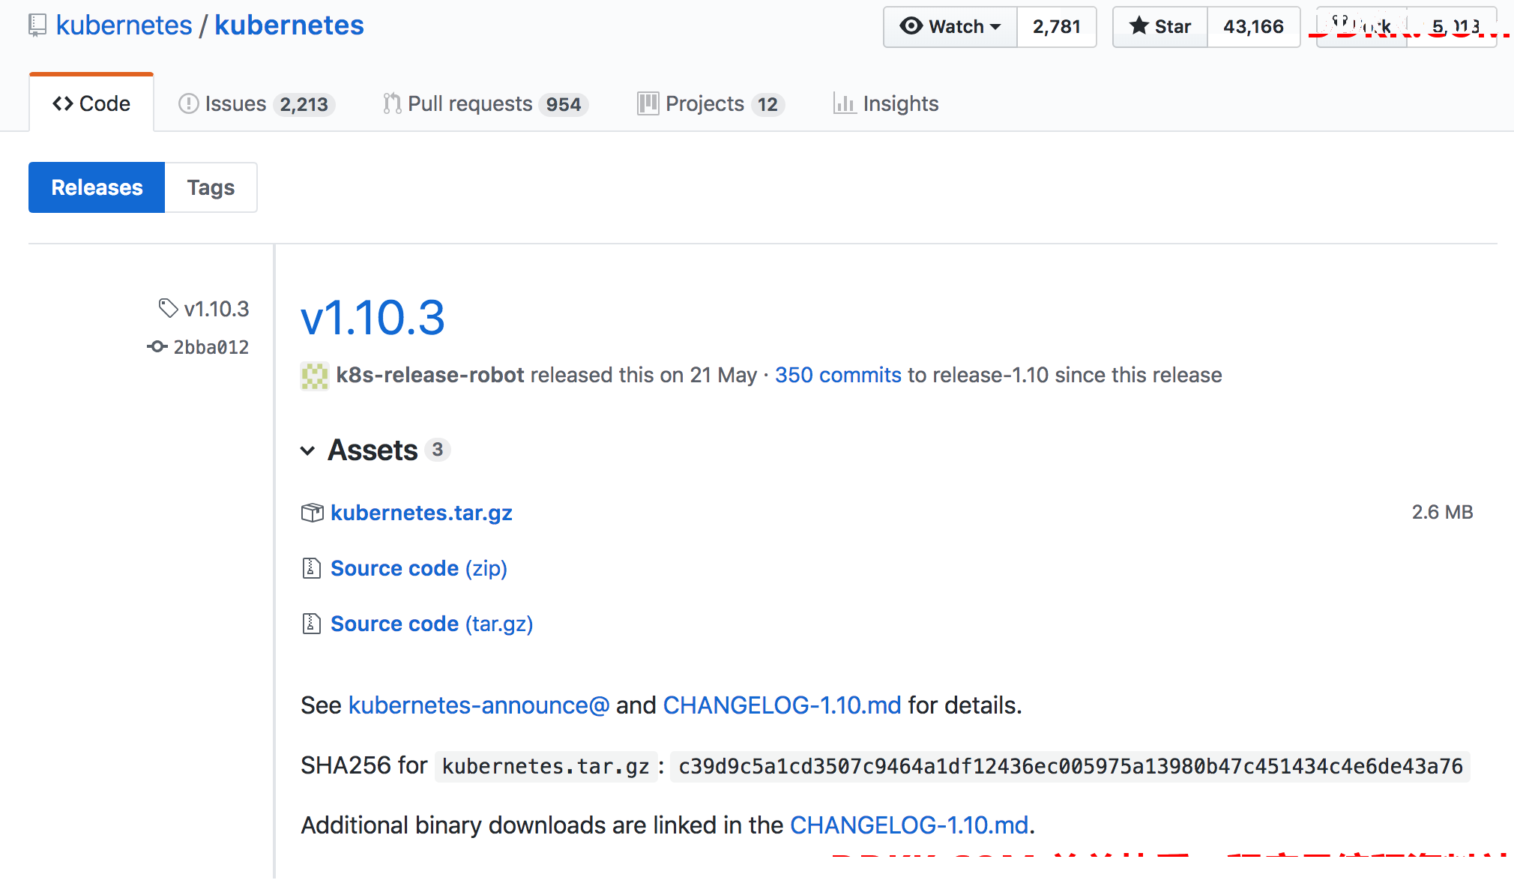Image resolution: width=1514 pixels, height=886 pixels.
Task: Open the Projects tab
Action: tap(711, 103)
